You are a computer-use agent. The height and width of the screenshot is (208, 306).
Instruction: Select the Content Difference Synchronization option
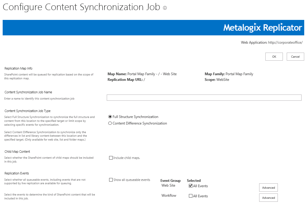click(x=110, y=123)
